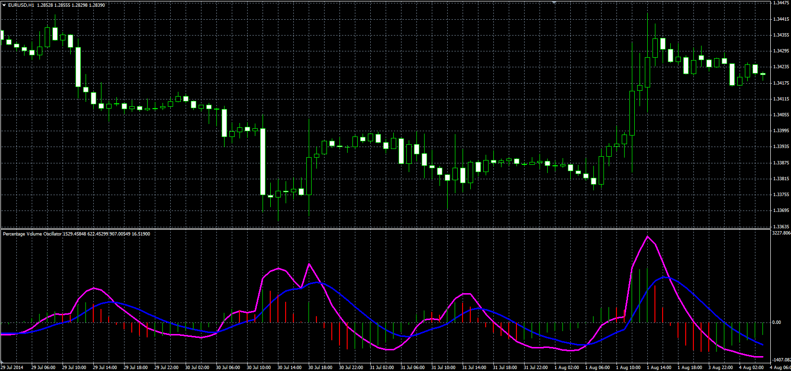Click the 1.34115 price scale label
This screenshot has height=371, width=791.
[x=781, y=99]
